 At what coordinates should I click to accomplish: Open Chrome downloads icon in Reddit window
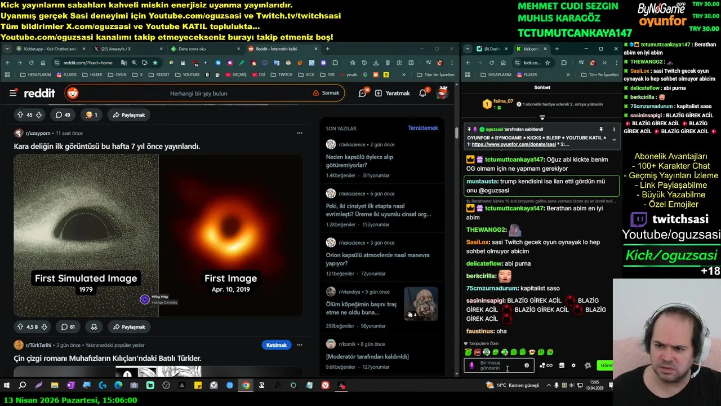click(376, 63)
